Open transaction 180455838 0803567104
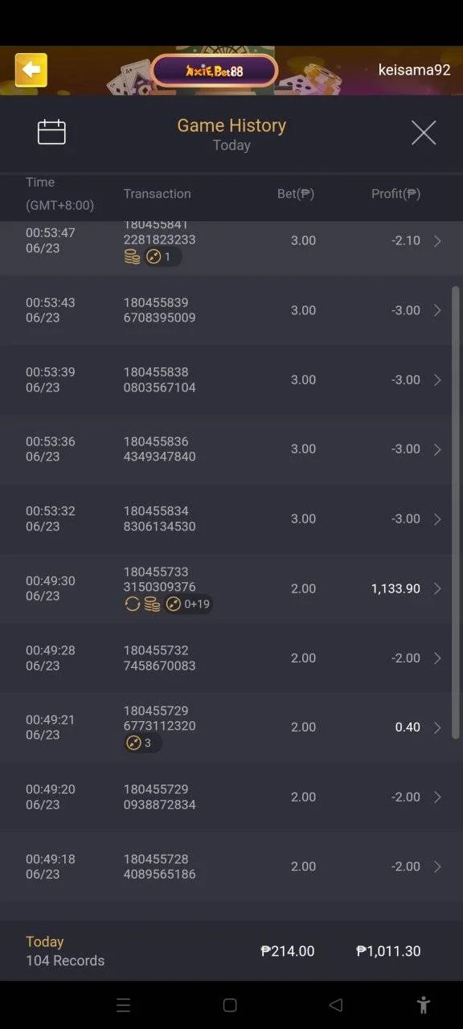Viewport: 463px width, 1029px height. (x=231, y=379)
